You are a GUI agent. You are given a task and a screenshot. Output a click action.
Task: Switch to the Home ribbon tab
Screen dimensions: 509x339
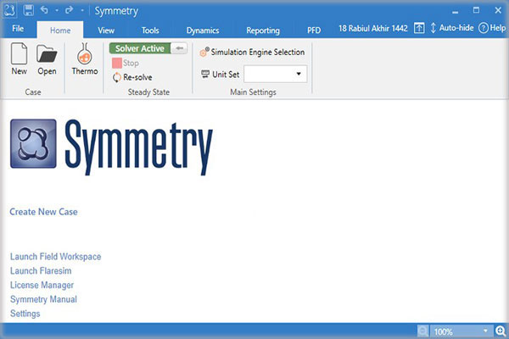click(60, 31)
